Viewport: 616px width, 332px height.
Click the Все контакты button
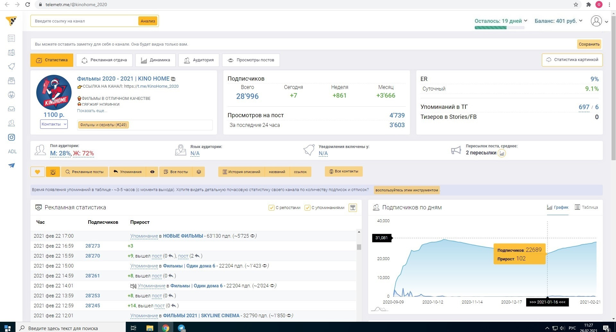[x=343, y=171]
